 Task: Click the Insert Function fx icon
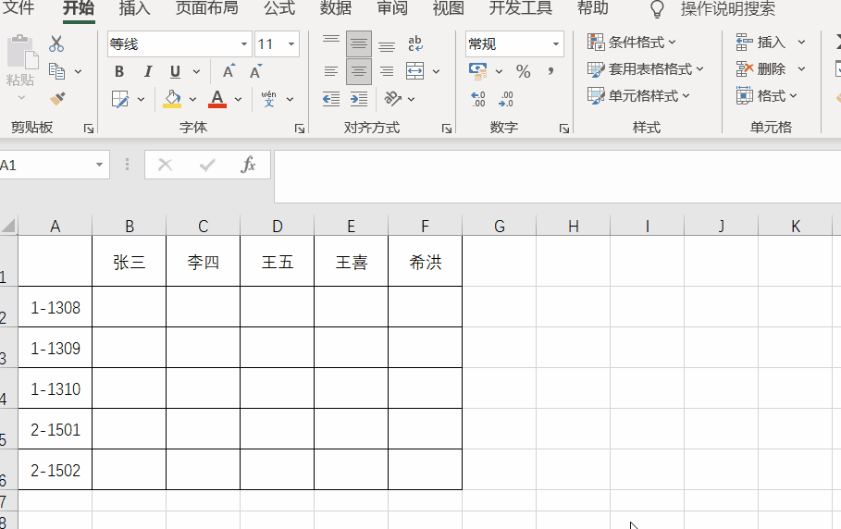pos(248,165)
